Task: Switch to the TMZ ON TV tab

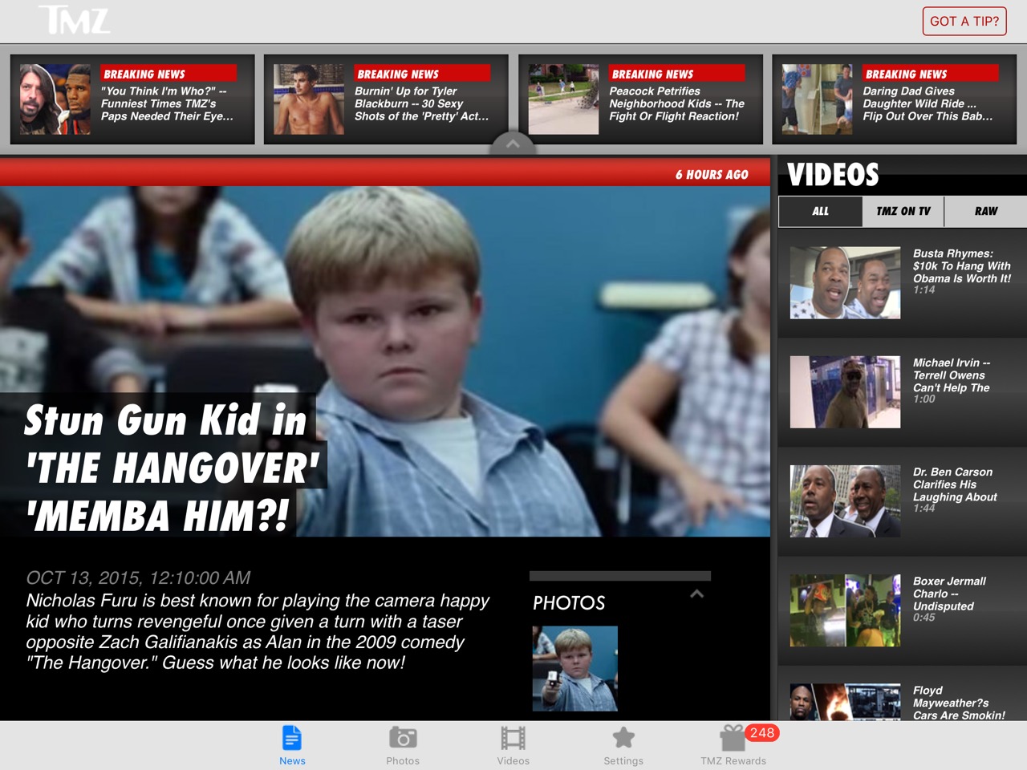Action: [x=903, y=211]
